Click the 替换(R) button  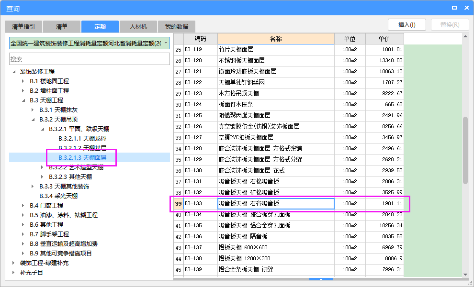(450, 25)
